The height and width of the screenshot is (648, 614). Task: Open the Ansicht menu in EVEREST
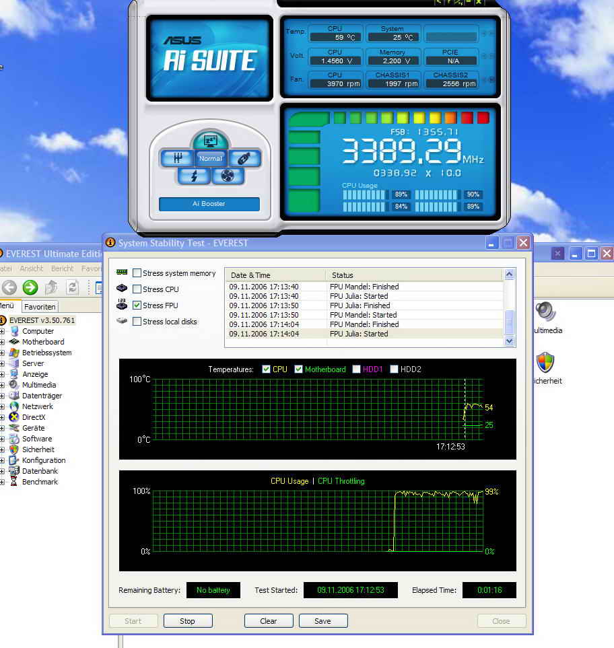tap(32, 268)
